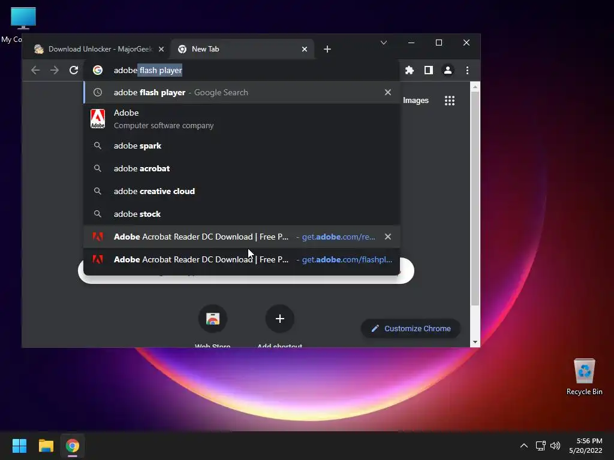
Task: Open the Windows Start menu
Action: [x=19, y=446]
